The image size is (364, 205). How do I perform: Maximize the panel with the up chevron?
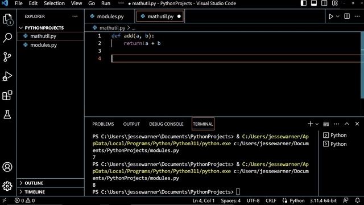[x=346, y=124]
